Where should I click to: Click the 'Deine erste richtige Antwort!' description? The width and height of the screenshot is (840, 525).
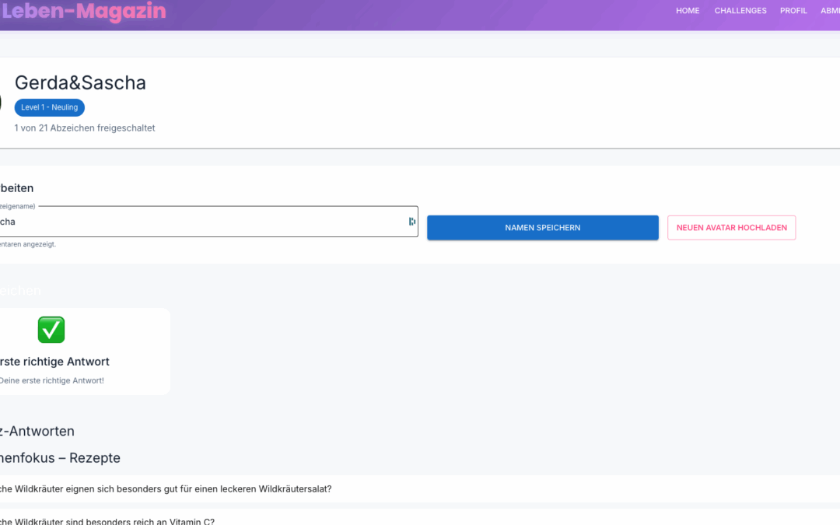[52, 380]
